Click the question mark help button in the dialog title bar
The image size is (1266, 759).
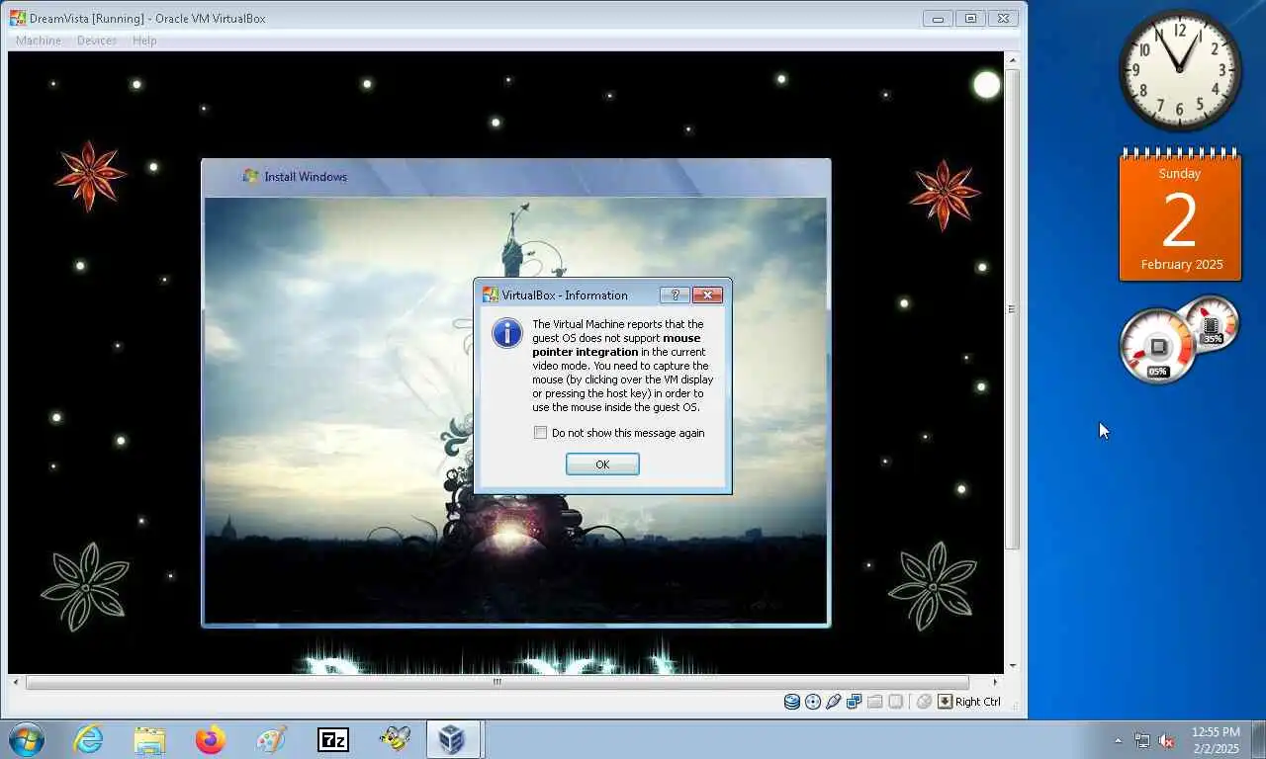pyautogui.click(x=675, y=295)
